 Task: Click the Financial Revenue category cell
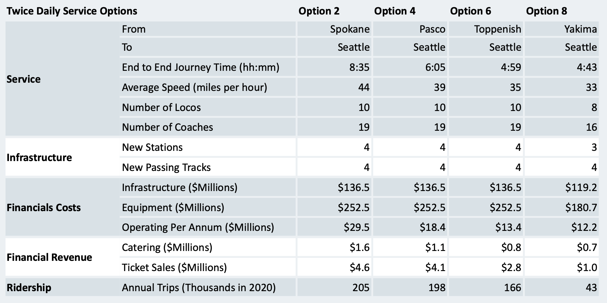click(49, 257)
